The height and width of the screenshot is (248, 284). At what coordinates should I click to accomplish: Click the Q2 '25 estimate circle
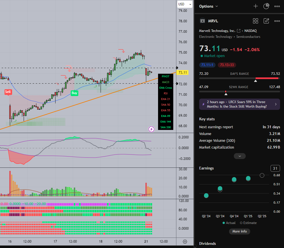(262, 175)
